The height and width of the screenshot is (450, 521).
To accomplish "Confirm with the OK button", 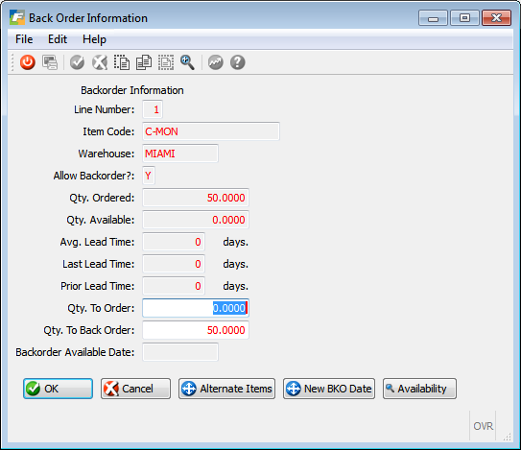I will [58, 389].
